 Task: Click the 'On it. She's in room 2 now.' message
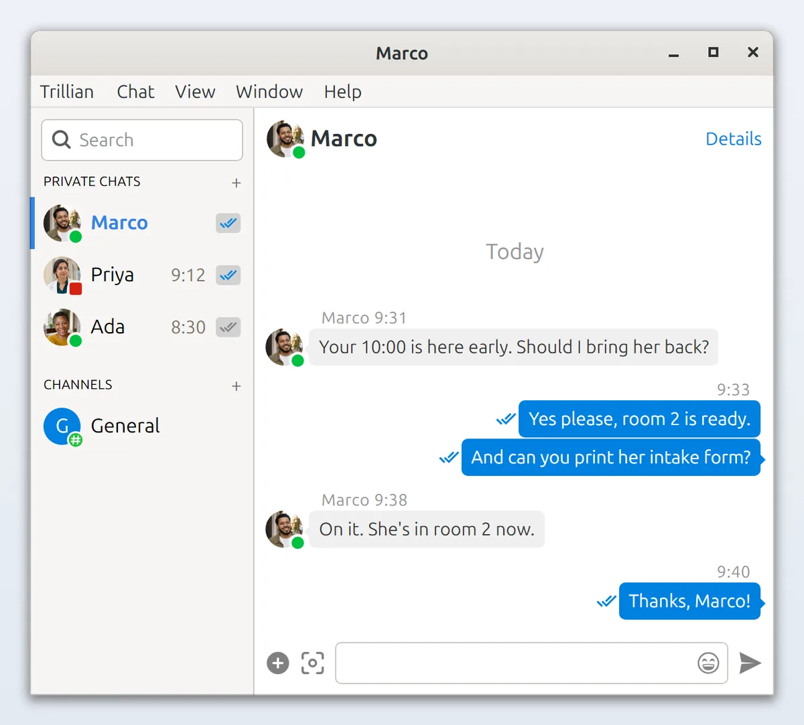point(427,529)
